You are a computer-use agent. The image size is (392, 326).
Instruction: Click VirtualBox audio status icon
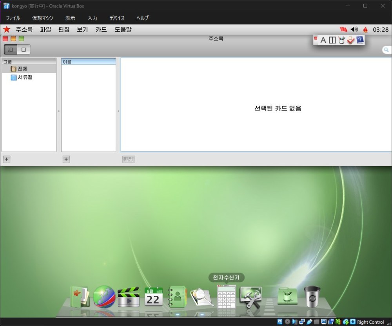(x=295, y=322)
